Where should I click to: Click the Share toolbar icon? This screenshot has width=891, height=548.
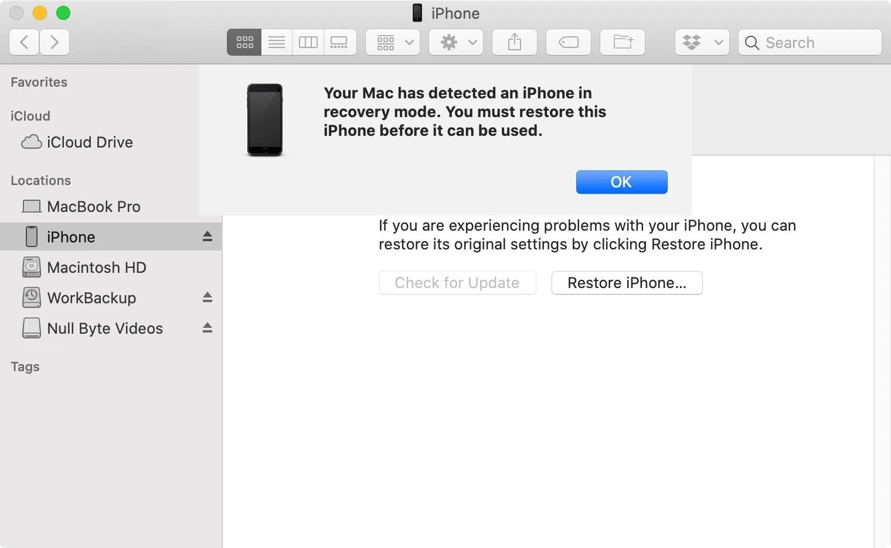tap(514, 42)
